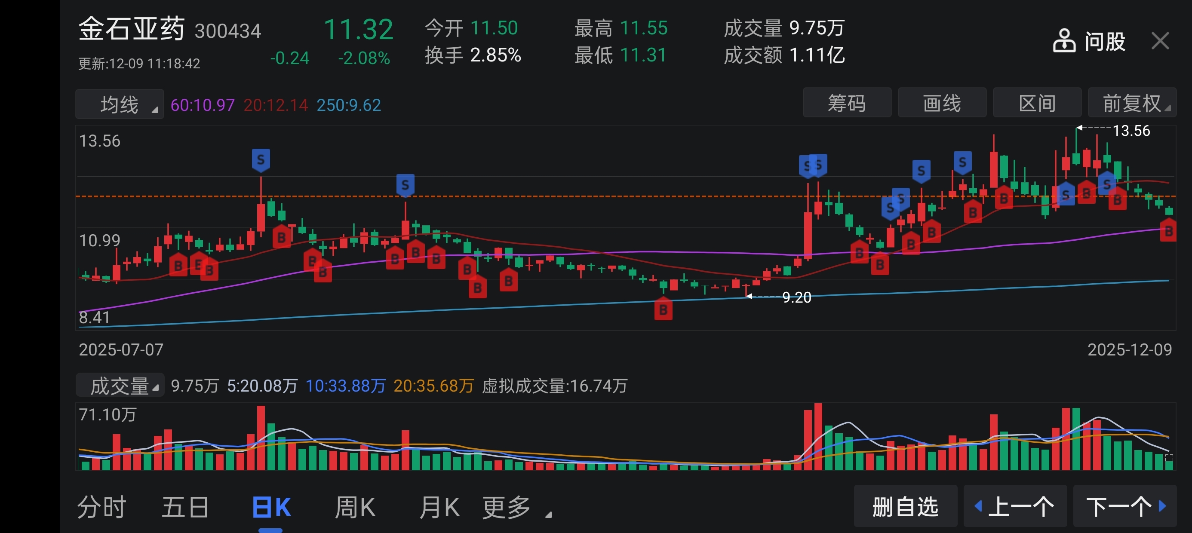Click the 问股 person icon
Screen dimensions: 1192x533
(1064, 41)
